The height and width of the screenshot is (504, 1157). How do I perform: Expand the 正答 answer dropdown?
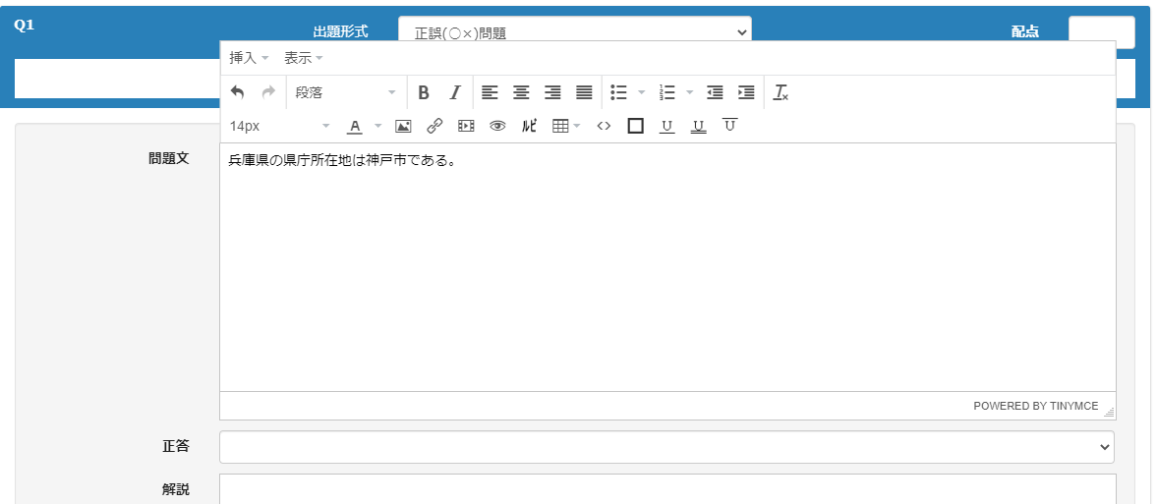666,446
